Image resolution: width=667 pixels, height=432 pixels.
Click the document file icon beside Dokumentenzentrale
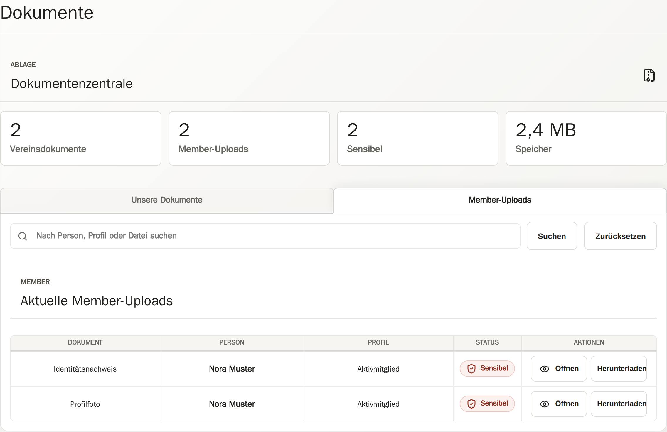click(x=649, y=75)
